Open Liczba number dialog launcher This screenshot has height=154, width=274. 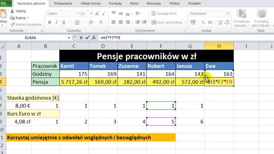(x=228, y=31)
